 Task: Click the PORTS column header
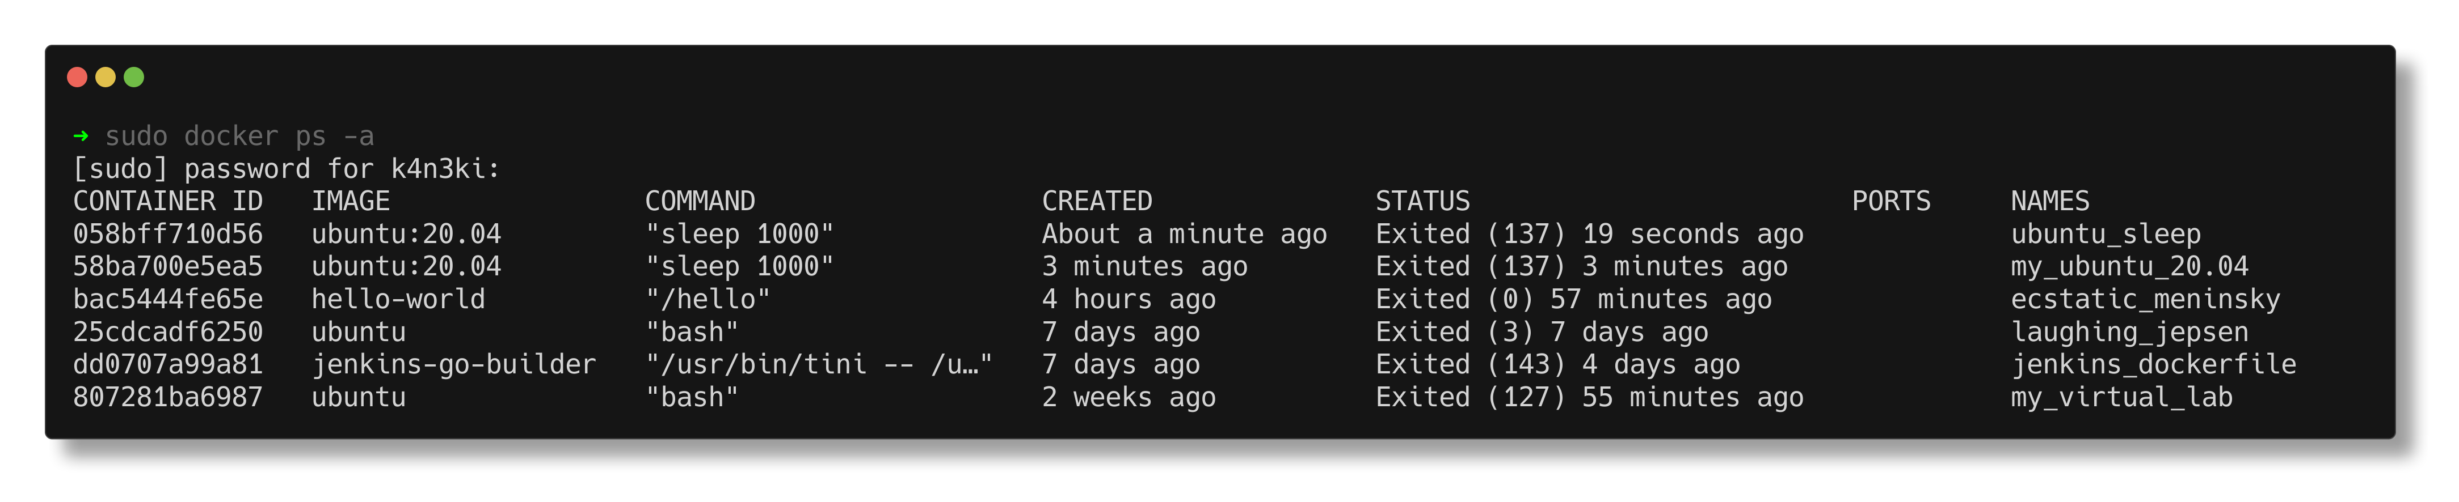(1891, 201)
